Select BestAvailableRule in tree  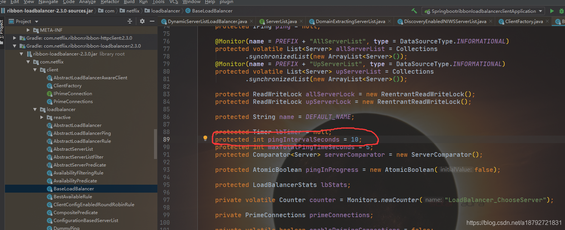[72, 196]
